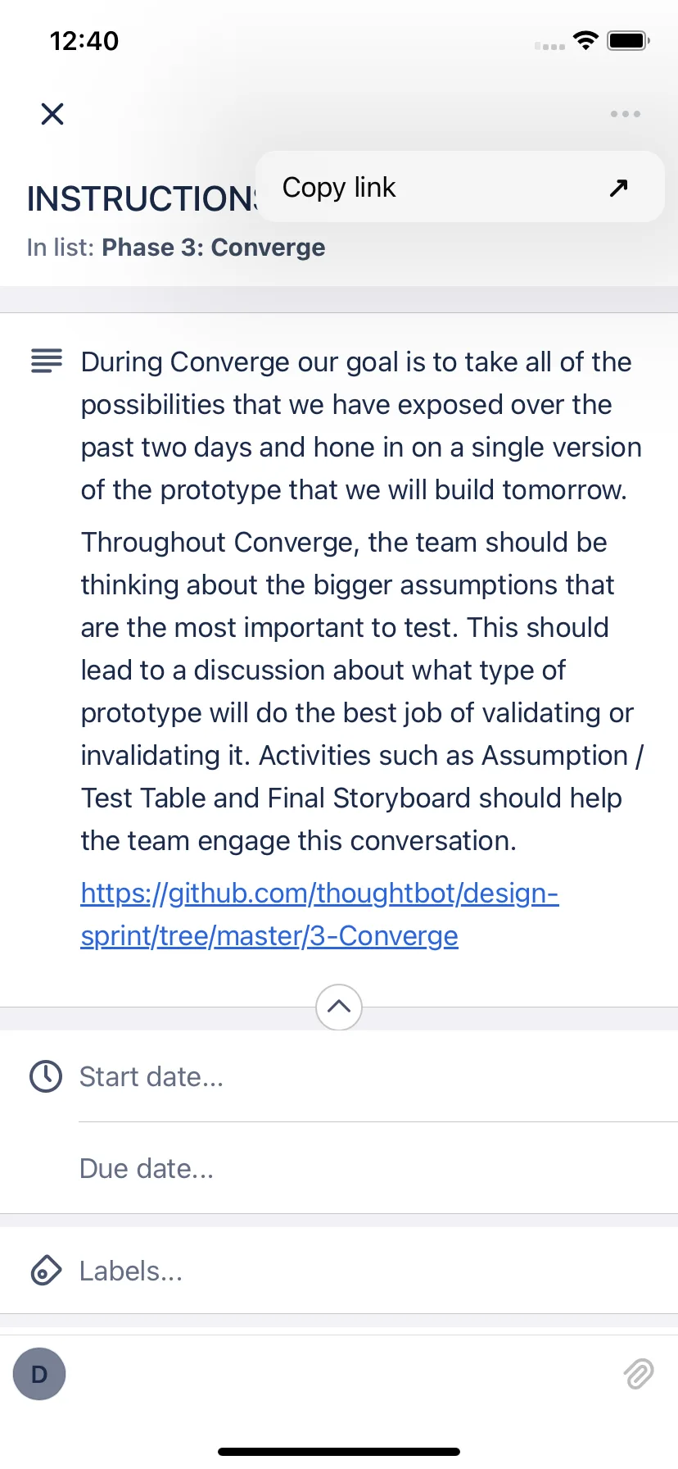Tap the battery indicator in status bar
Image resolution: width=678 pixels, height=1469 pixels.
[x=629, y=40]
